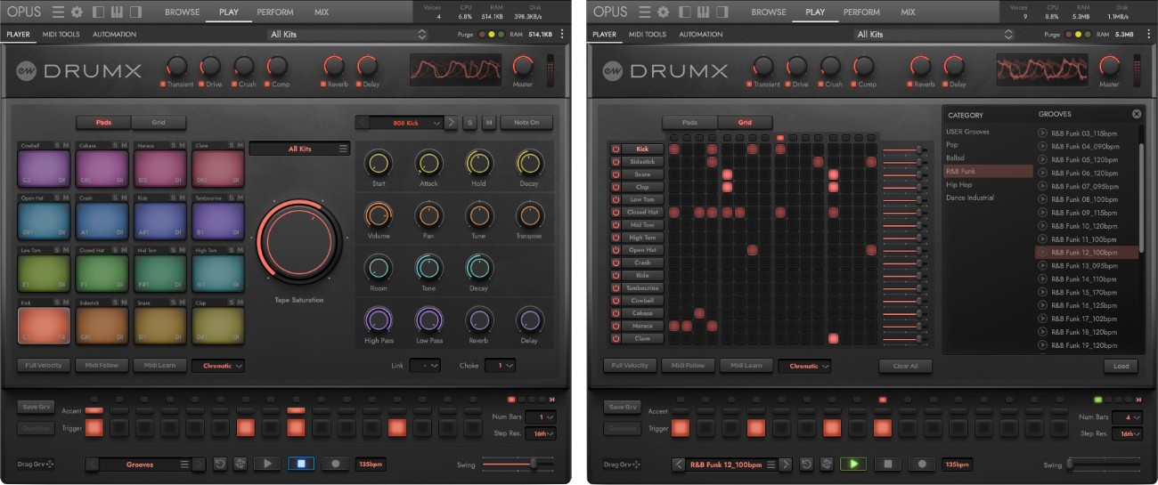Click the Drag Grv handle in left window
1158x485 pixels.
[36, 464]
